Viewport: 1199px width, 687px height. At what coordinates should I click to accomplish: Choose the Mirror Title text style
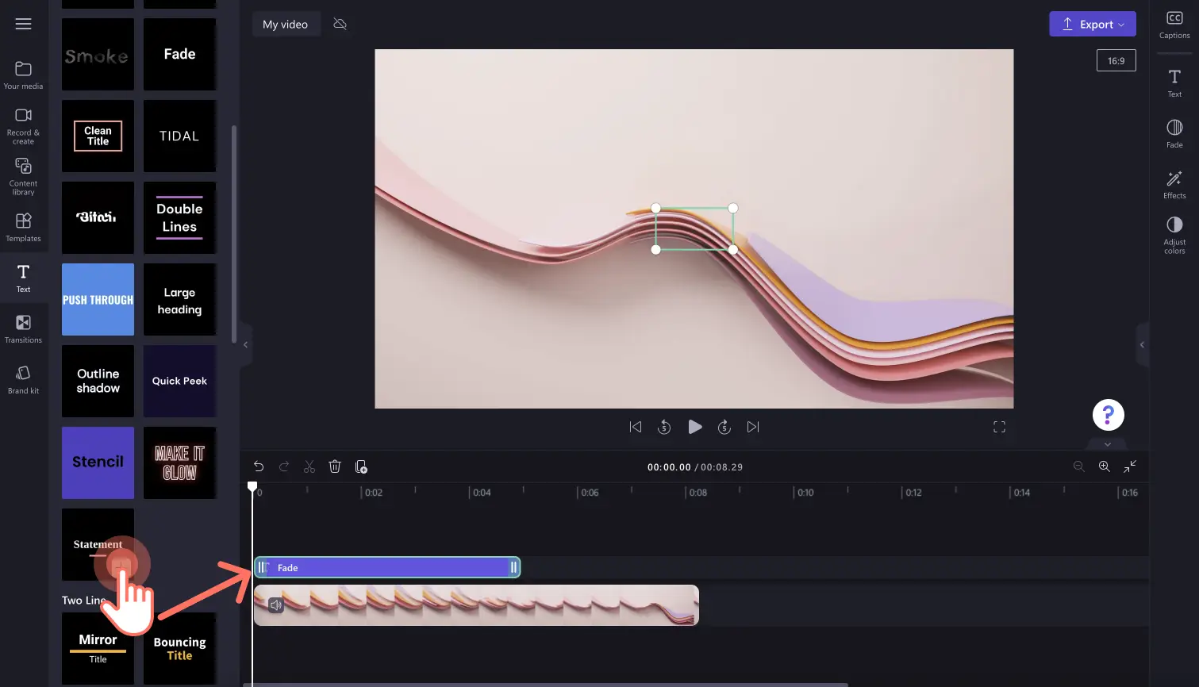click(x=98, y=647)
